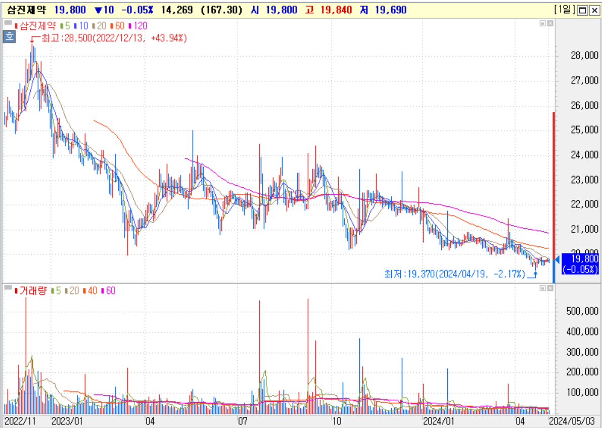
Task: Click the blue 19,800 price in header
Action: 70,10
